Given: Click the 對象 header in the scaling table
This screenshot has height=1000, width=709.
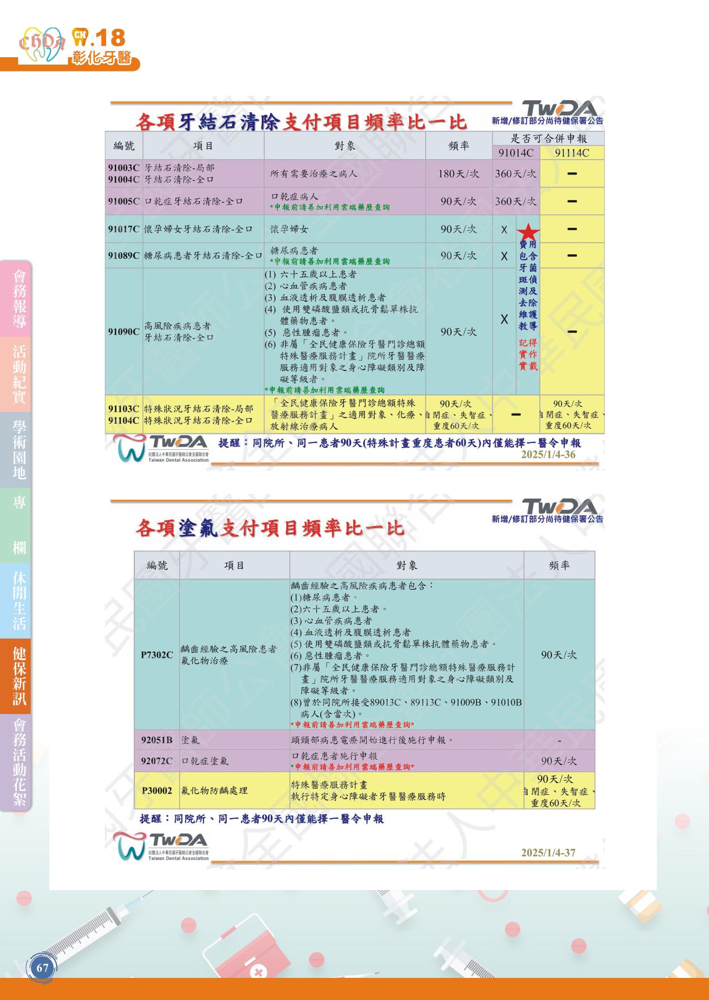Looking at the screenshot, I should pyautogui.click(x=345, y=146).
